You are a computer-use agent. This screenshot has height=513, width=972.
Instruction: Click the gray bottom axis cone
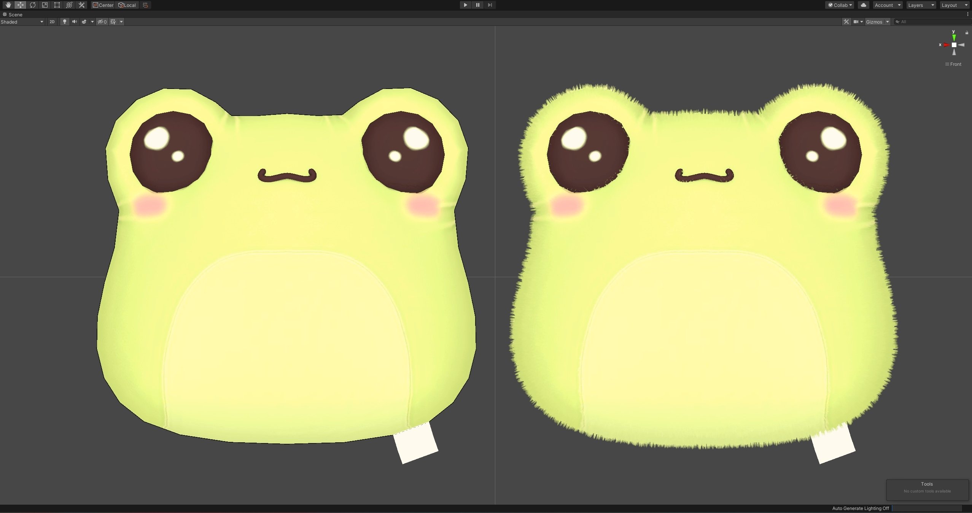(954, 52)
